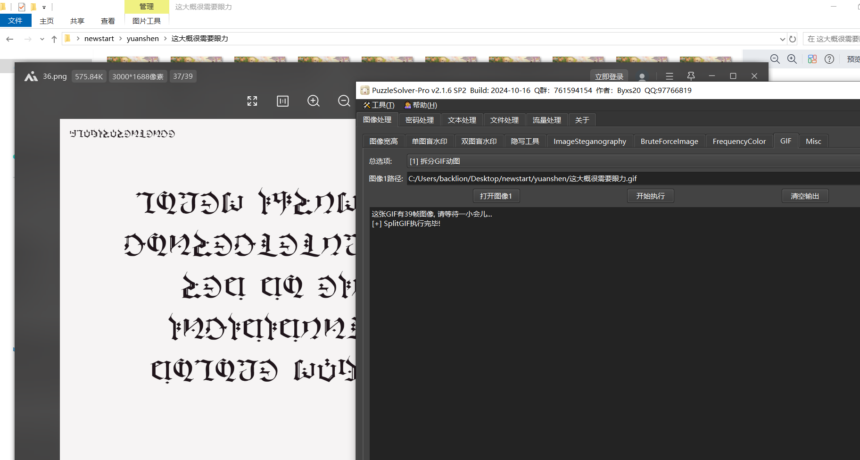Open the image viewer hamburger menu
860x460 pixels.
669,76
